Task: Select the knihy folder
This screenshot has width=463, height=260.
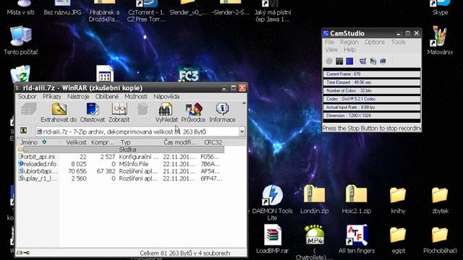Action: coord(398,199)
